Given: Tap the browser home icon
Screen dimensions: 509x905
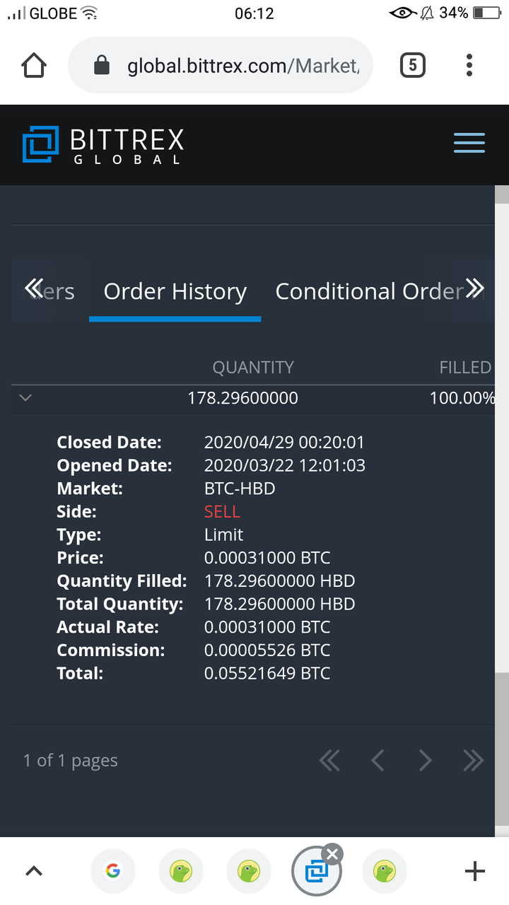Looking at the screenshot, I should point(34,66).
